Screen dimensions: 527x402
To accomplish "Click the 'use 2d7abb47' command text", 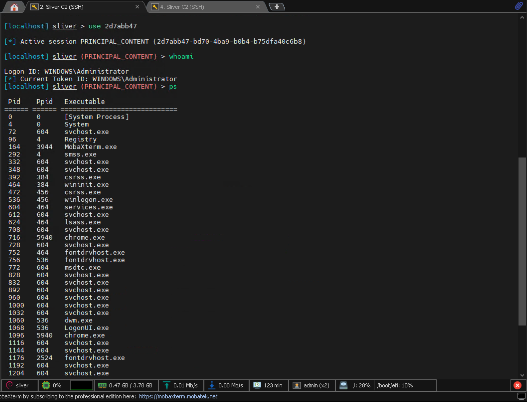I will click(x=113, y=26).
